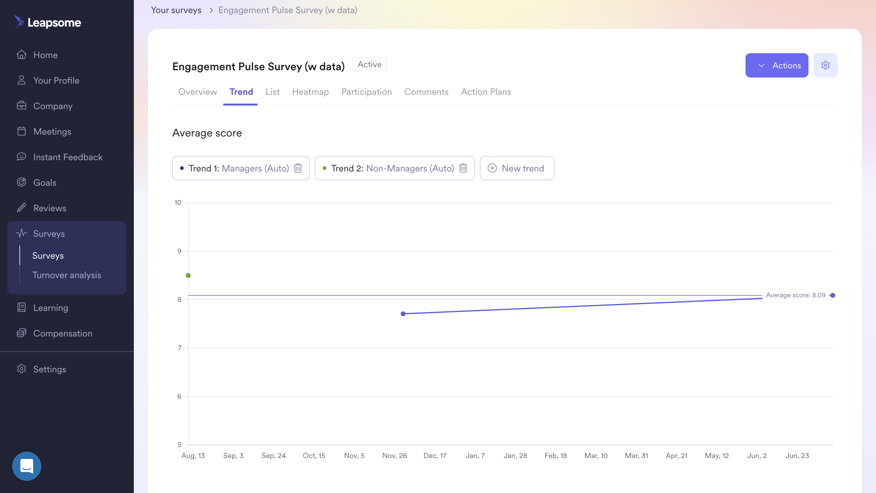This screenshot has height=493, width=876.
Task: Select the Trend tab
Action: pos(241,92)
